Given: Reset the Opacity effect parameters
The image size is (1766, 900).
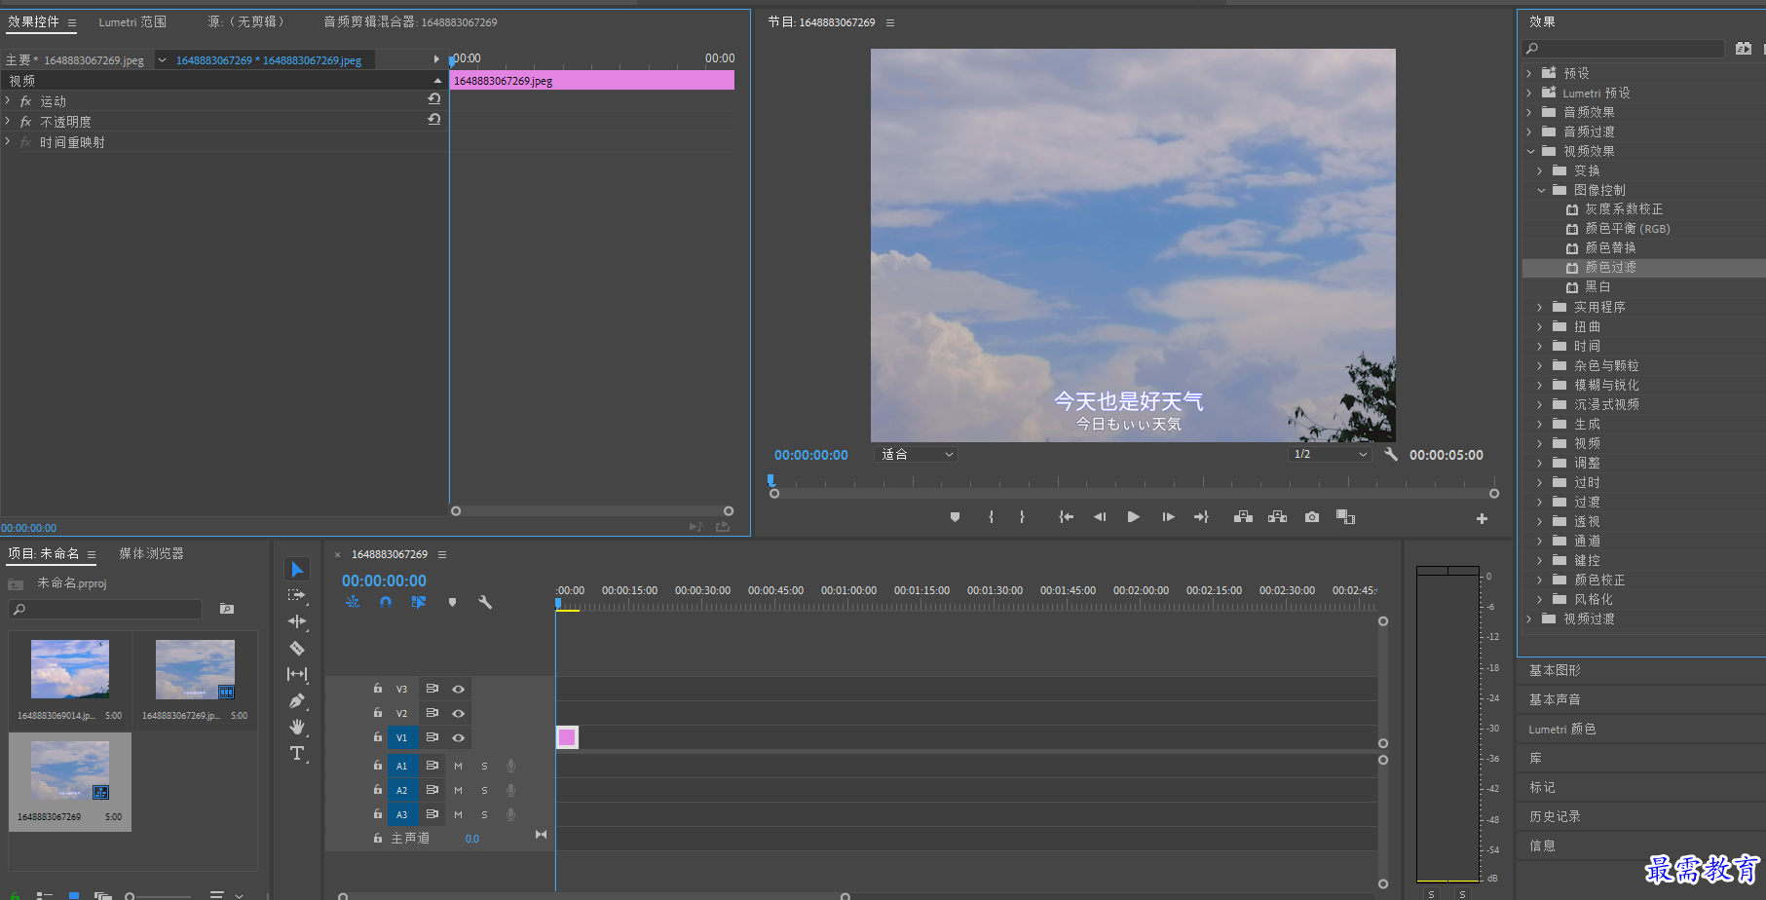Looking at the screenshot, I should pos(434,120).
